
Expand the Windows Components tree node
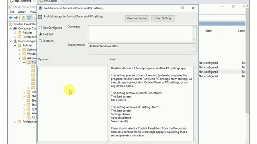(x=24, y=113)
